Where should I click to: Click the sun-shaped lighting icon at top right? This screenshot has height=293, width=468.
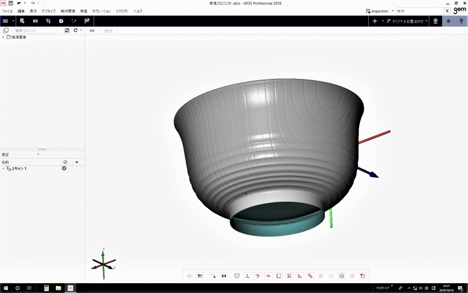(449, 21)
